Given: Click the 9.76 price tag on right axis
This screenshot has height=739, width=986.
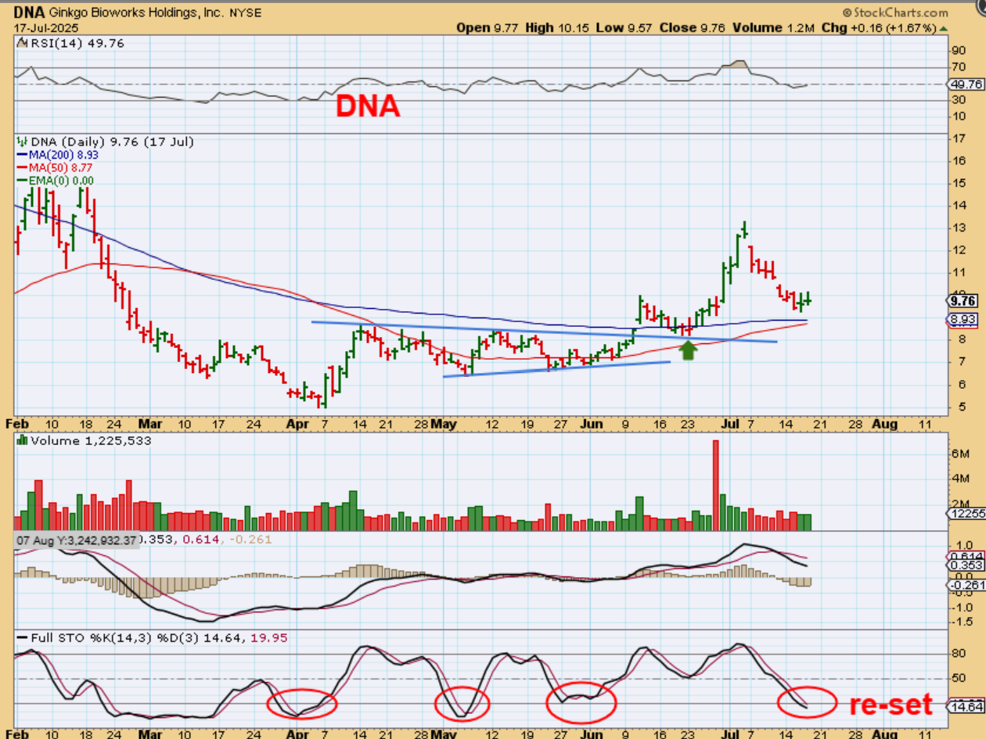Looking at the screenshot, I should pyautogui.click(x=960, y=300).
